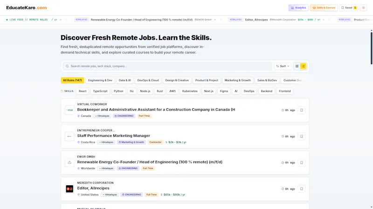This screenshot has height=209, width=373.
Task: Bookmark the Renewable Energy Co-Founder job
Action: pos(301,163)
